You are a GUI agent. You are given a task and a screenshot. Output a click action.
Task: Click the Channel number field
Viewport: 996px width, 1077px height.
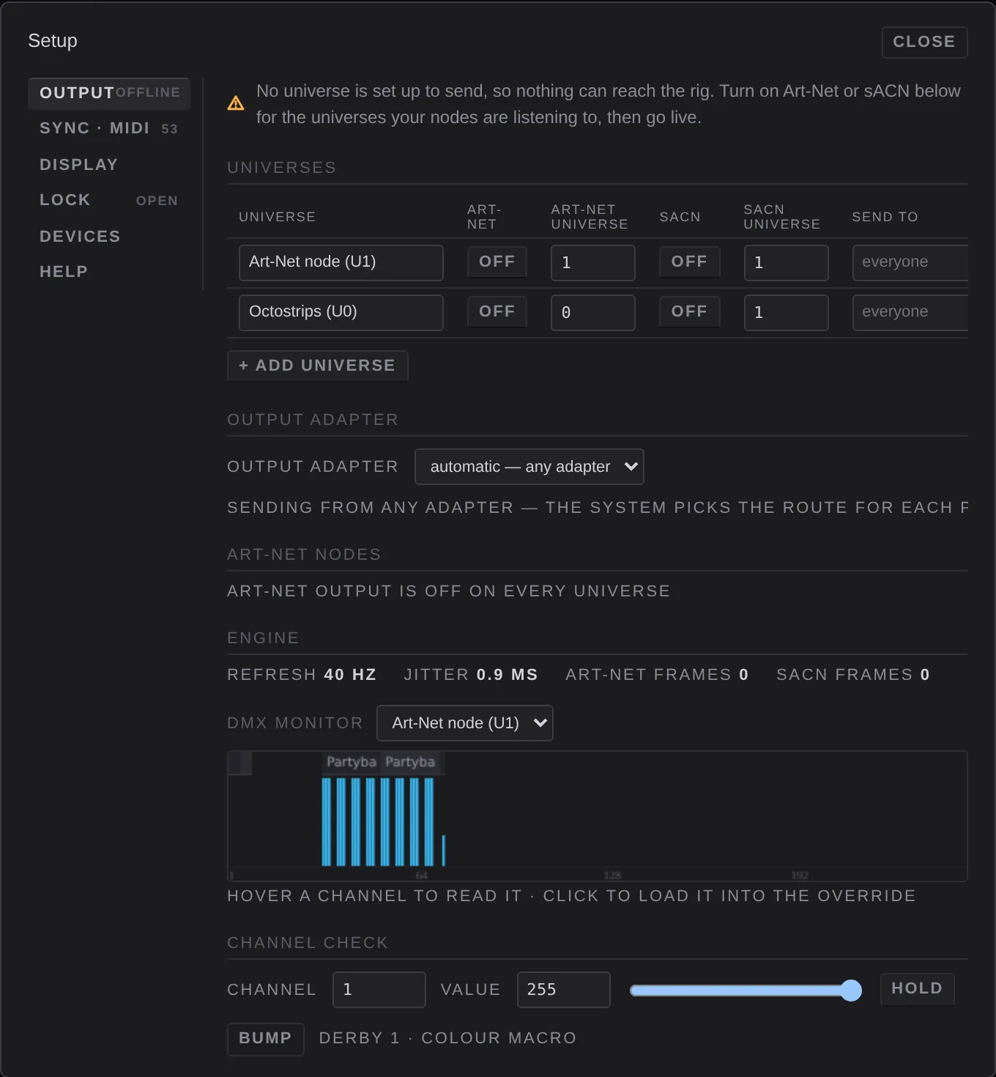point(379,990)
